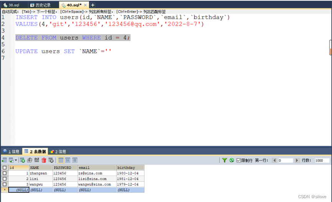Click the export table data icon
Viewport: 332px width, 202px height.
(4, 160)
